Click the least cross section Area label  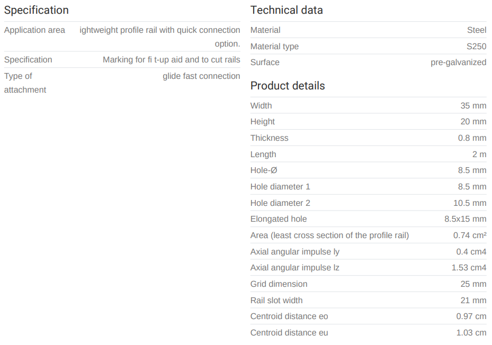point(329,235)
